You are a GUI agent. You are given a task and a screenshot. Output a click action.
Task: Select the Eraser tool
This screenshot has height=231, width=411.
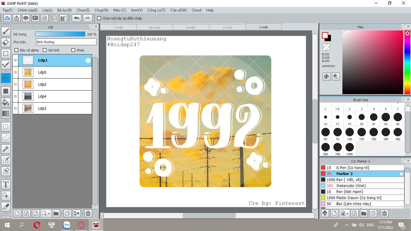[x=6, y=42]
